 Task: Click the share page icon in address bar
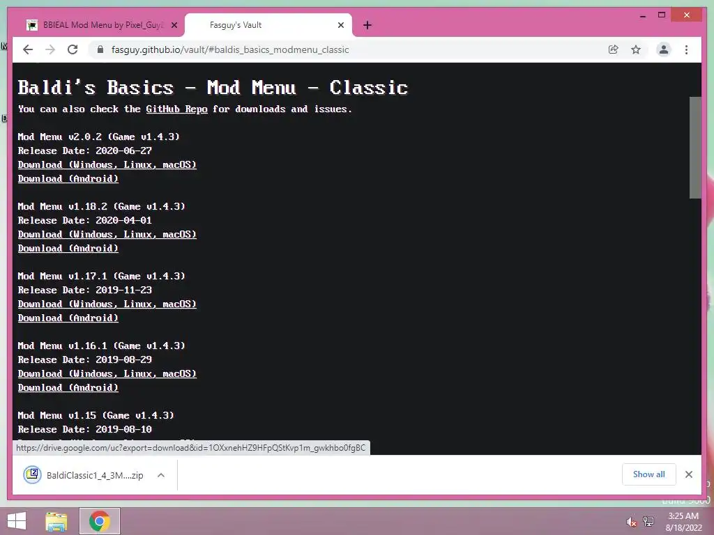point(614,49)
